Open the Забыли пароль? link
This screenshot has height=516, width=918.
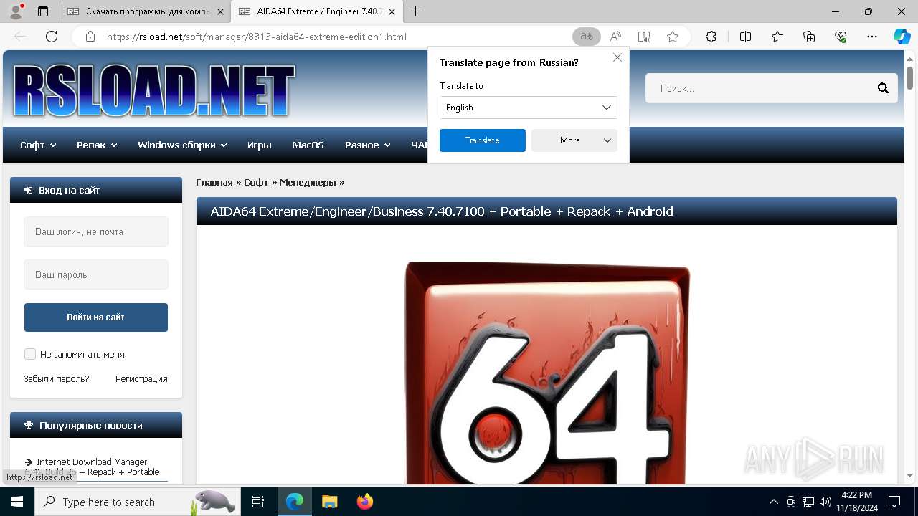point(57,378)
